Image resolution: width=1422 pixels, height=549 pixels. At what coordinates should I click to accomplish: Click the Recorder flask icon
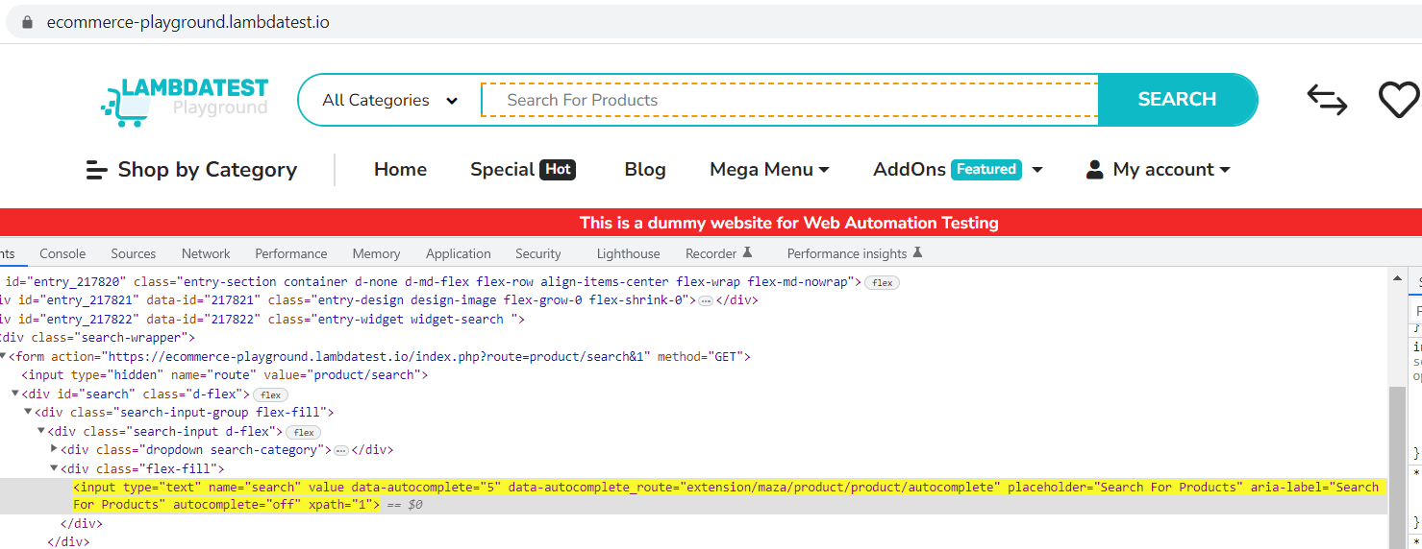[747, 253]
